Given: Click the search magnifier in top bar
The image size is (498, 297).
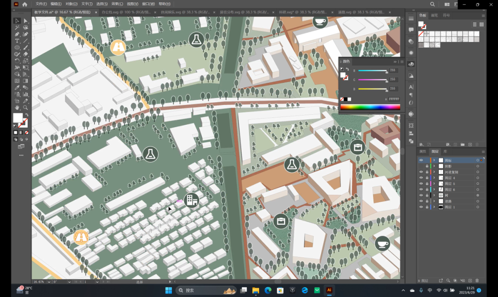Looking at the screenshot, I should (x=432, y=4).
